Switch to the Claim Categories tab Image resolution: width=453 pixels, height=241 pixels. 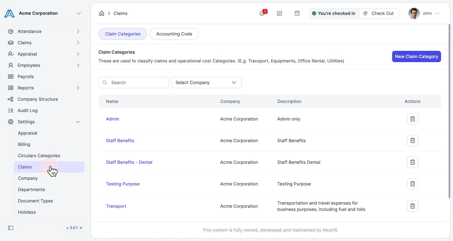[123, 34]
